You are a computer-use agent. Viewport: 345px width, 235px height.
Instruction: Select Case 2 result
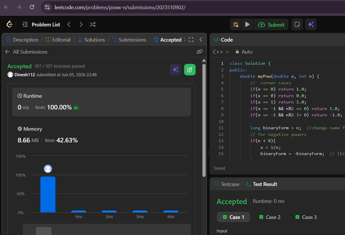270,217
